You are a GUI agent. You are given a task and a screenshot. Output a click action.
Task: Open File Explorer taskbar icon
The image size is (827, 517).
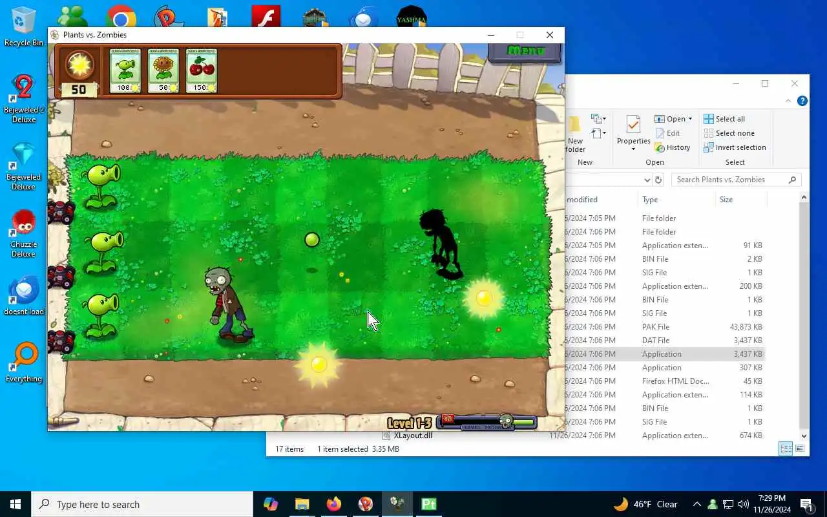pyautogui.click(x=302, y=504)
